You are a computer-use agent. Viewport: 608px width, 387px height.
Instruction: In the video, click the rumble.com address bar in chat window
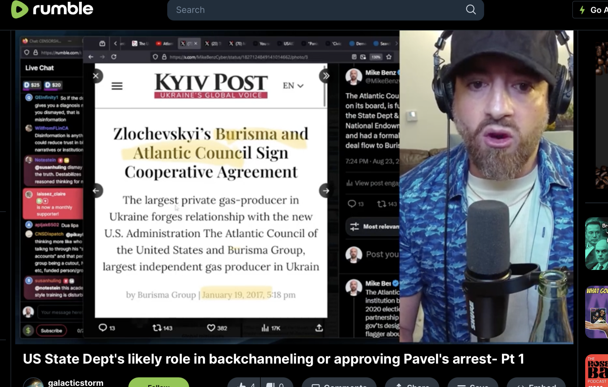61,52
